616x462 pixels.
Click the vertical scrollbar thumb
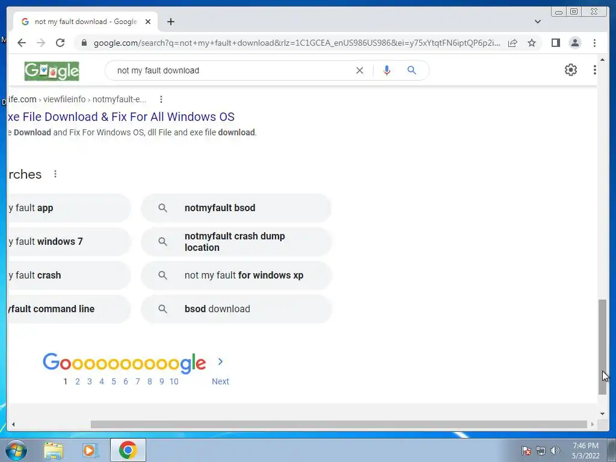pos(602,347)
